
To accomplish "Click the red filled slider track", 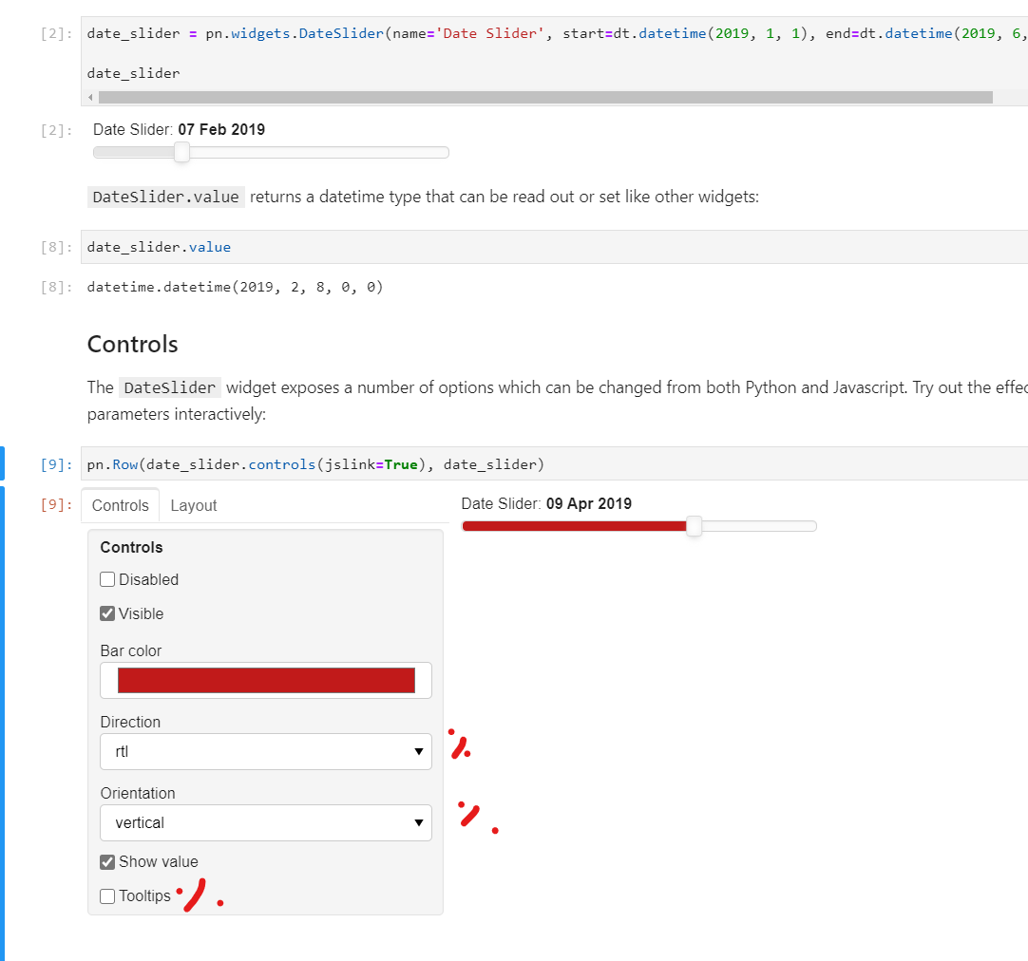I will pyautogui.click(x=570, y=525).
